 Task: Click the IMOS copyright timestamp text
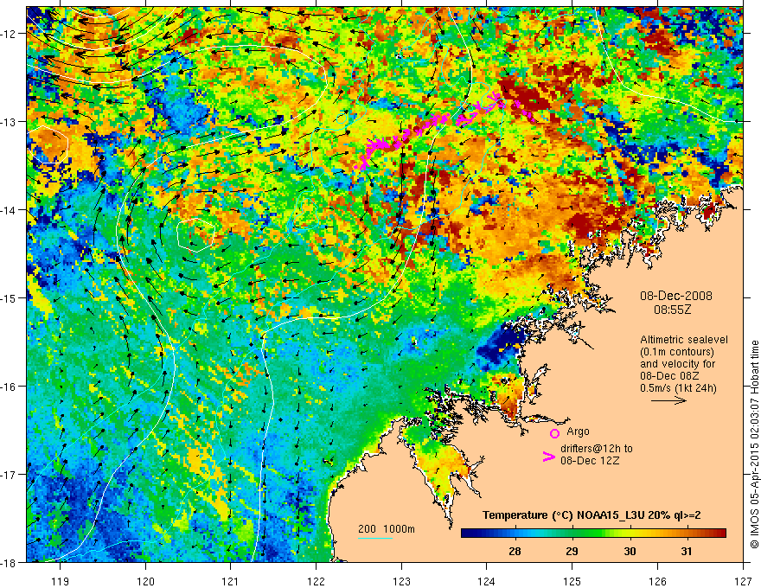[x=754, y=444]
